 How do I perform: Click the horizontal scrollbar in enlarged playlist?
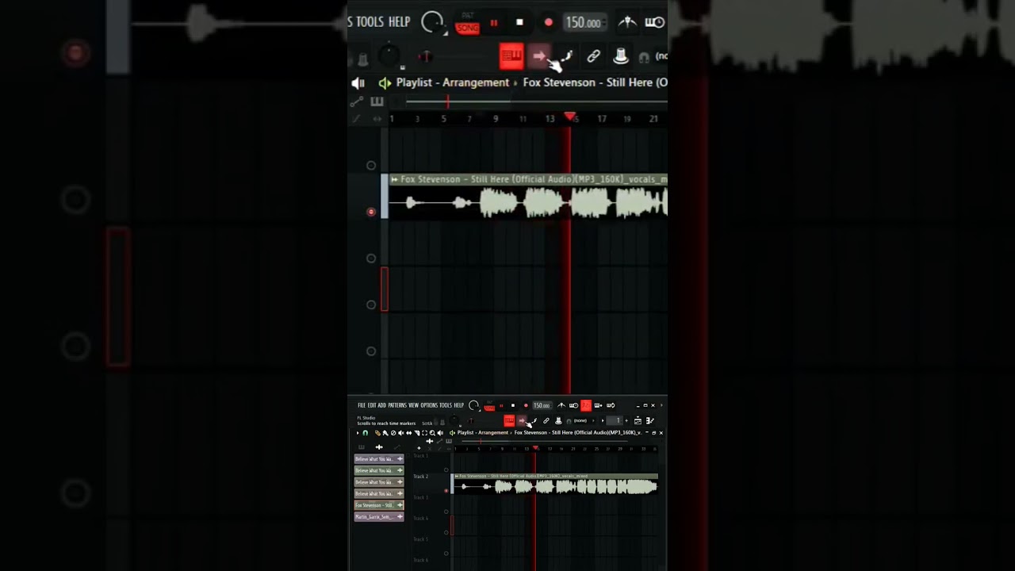[536, 102]
